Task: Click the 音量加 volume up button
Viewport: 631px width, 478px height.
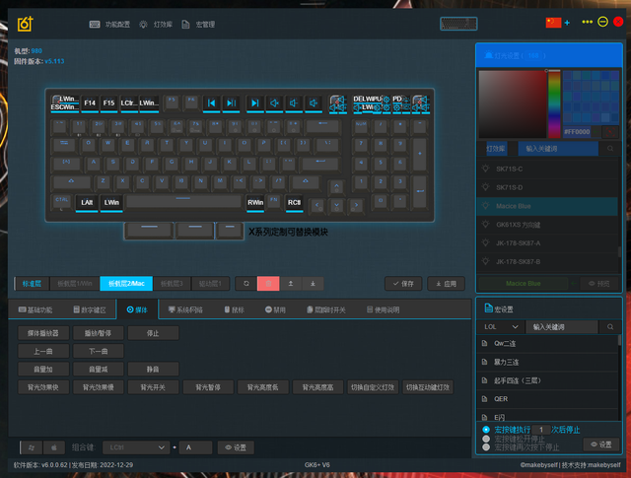Action: 43,370
